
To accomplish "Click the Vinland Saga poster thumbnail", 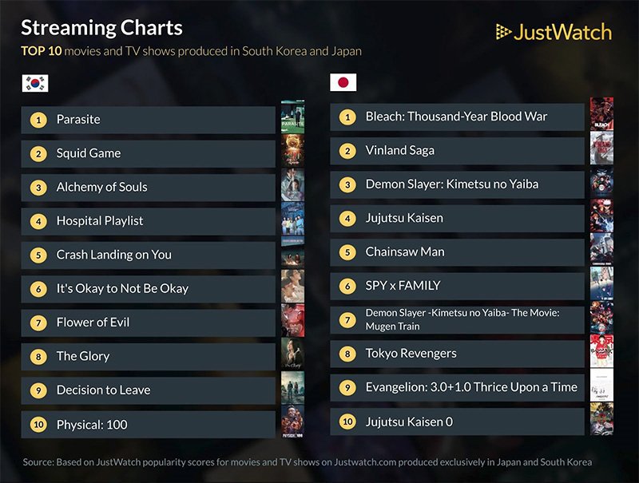I will 601,149.
